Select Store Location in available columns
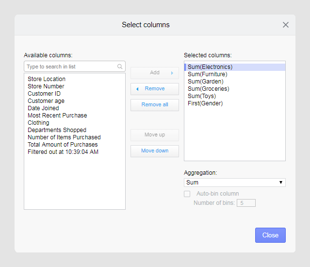 pyautogui.click(x=47, y=79)
